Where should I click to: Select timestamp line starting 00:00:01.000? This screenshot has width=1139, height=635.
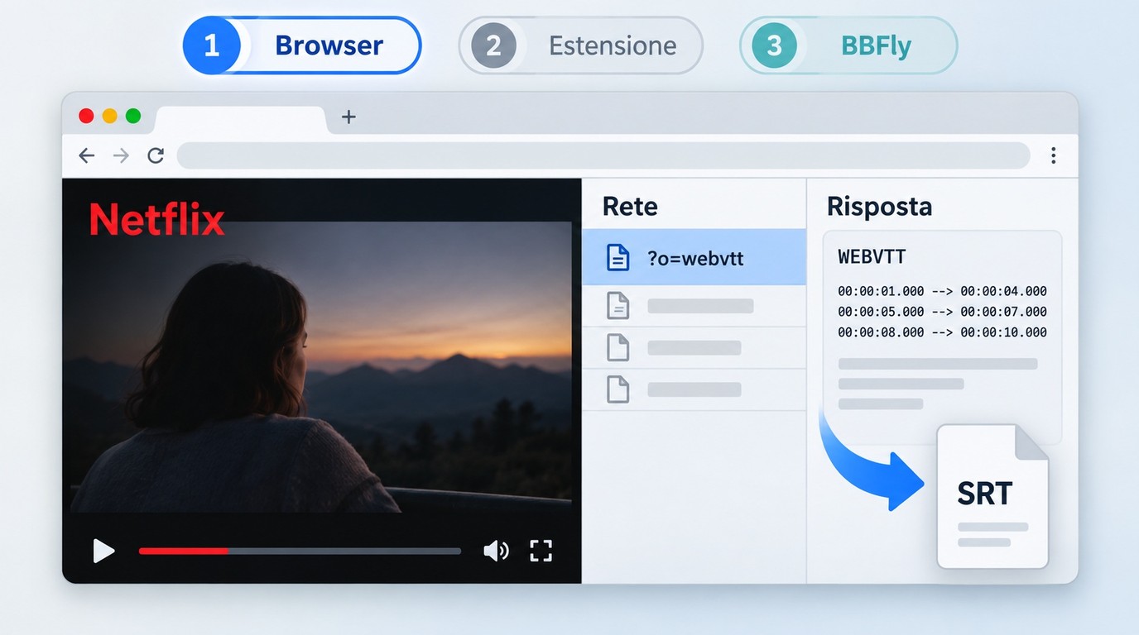pos(942,291)
